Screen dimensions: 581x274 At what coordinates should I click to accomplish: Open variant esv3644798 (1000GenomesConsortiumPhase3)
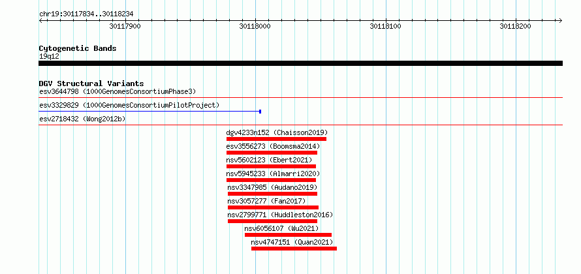pos(118,91)
